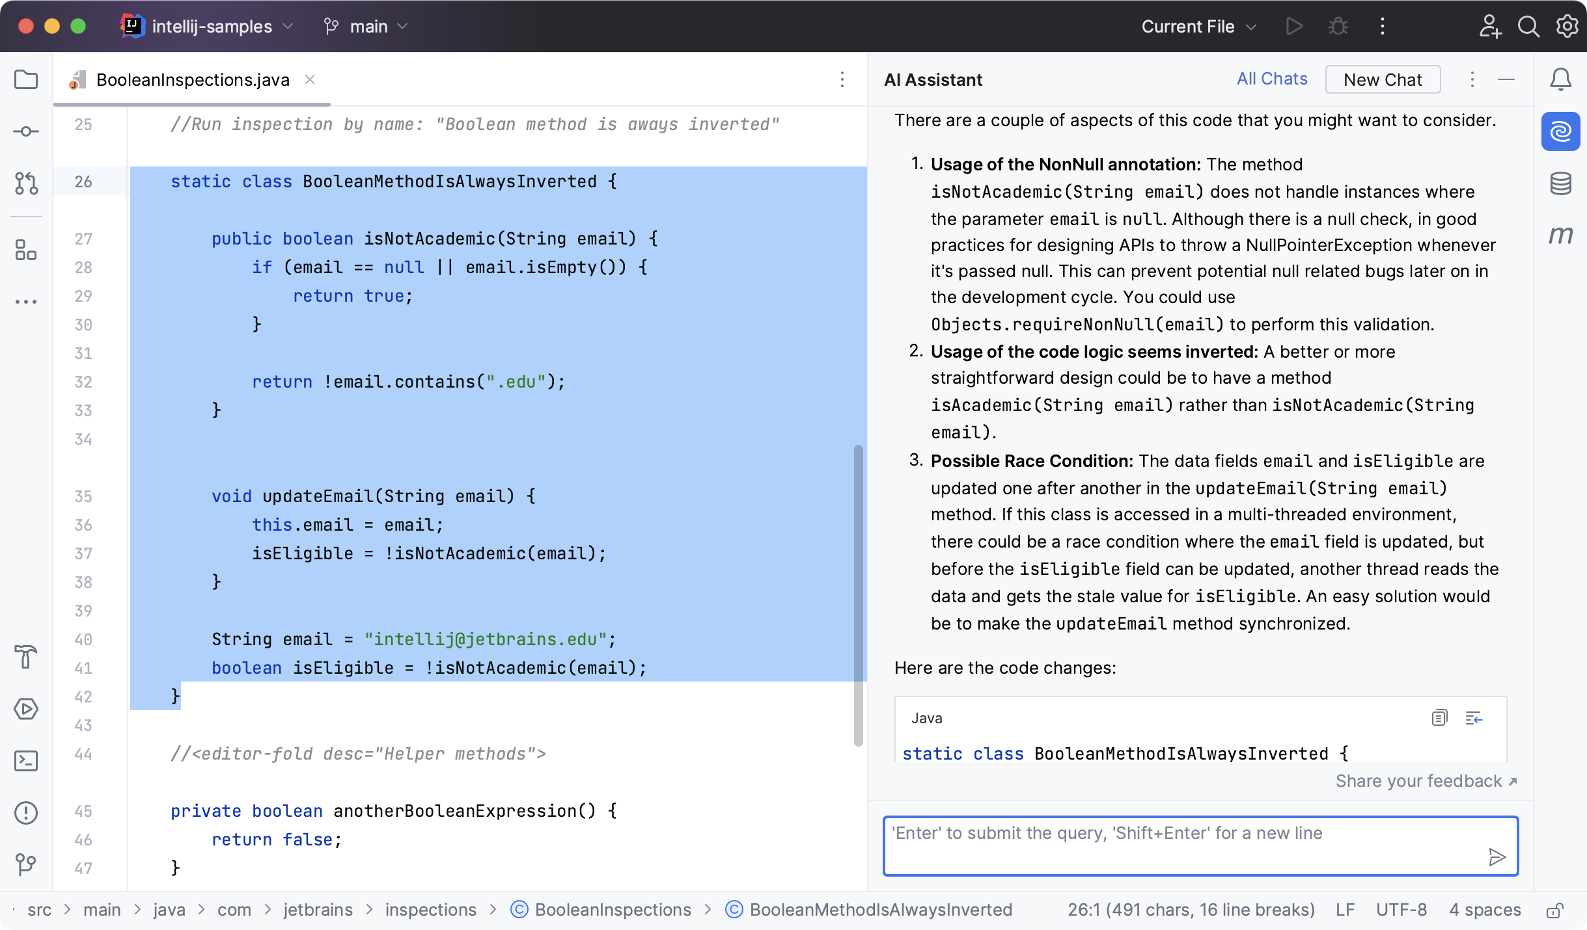Click the AI Assistant chat input field

click(x=1200, y=845)
